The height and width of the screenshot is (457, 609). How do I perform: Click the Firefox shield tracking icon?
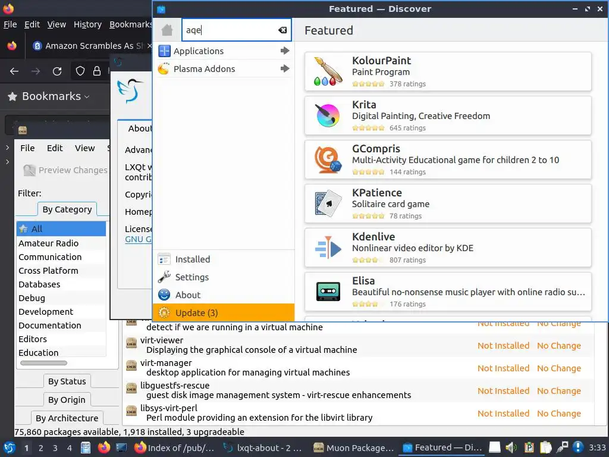point(80,71)
